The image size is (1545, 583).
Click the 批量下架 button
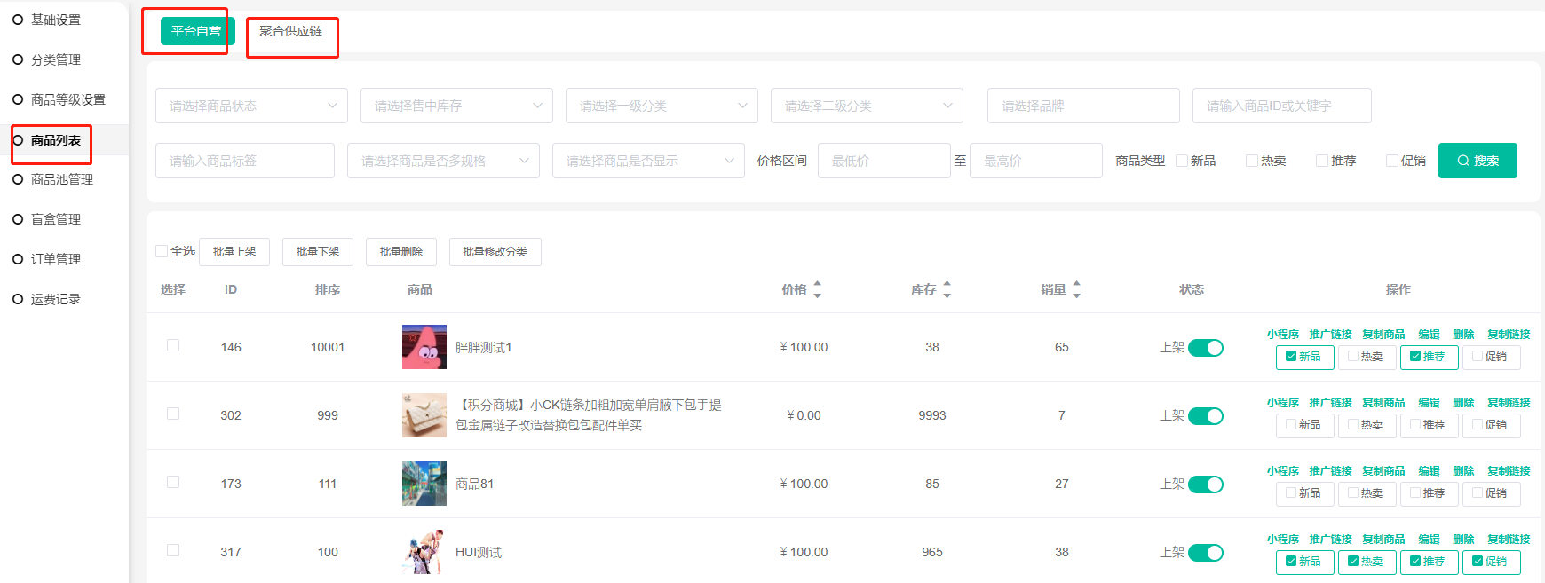tap(317, 252)
